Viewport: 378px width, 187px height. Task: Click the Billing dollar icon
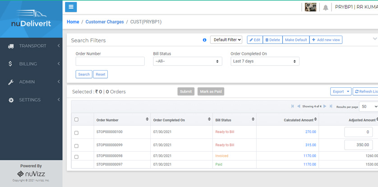tap(10, 64)
